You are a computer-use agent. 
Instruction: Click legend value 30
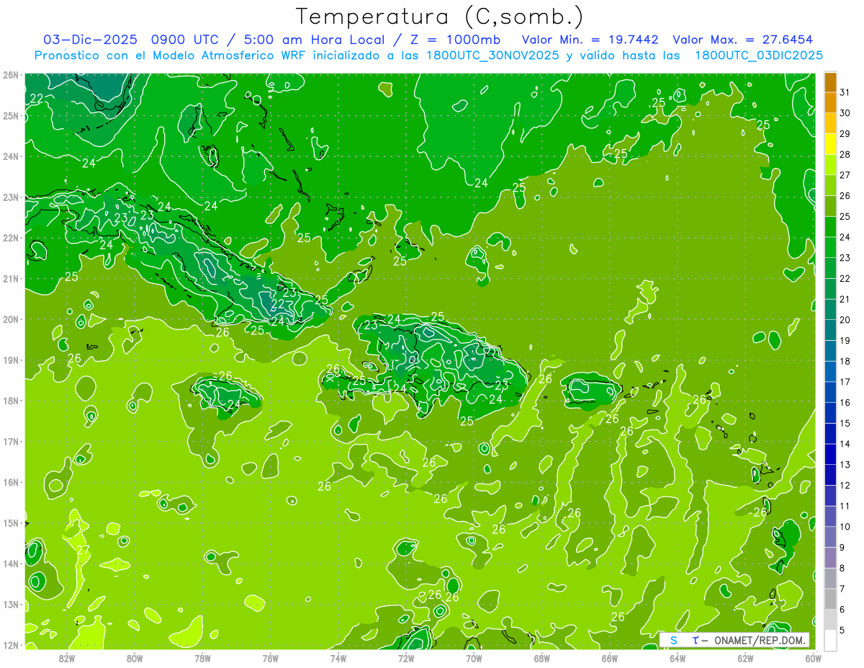pos(845,113)
